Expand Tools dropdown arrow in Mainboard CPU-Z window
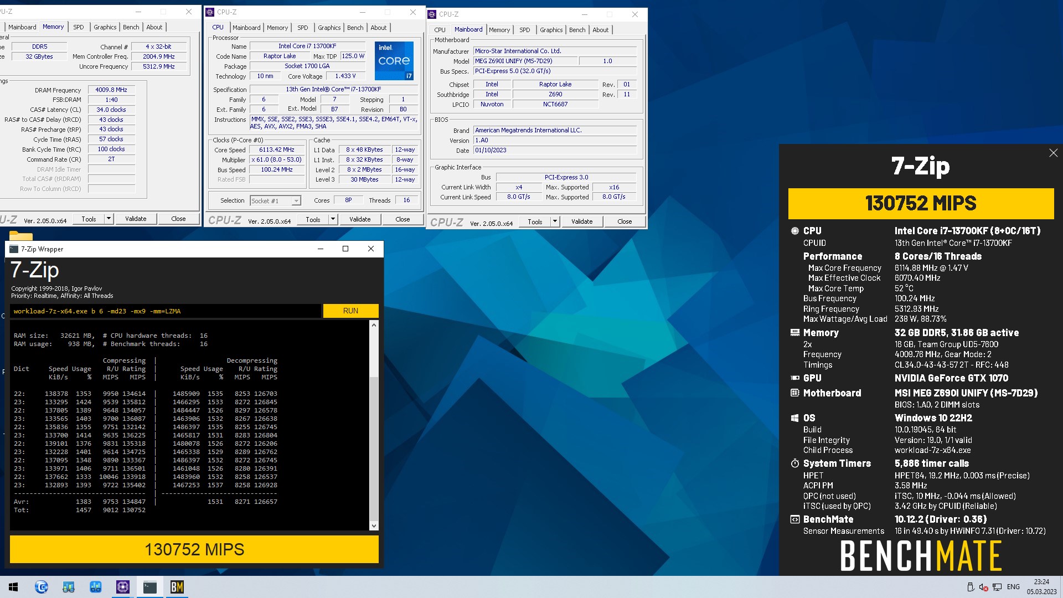Viewport: 1063px width, 598px height. pos(555,221)
